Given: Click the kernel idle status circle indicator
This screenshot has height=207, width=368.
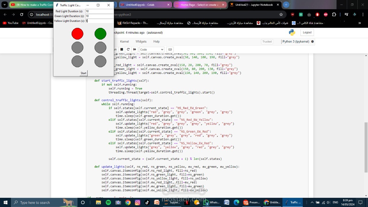Looking at the screenshot, I should point(313,42).
